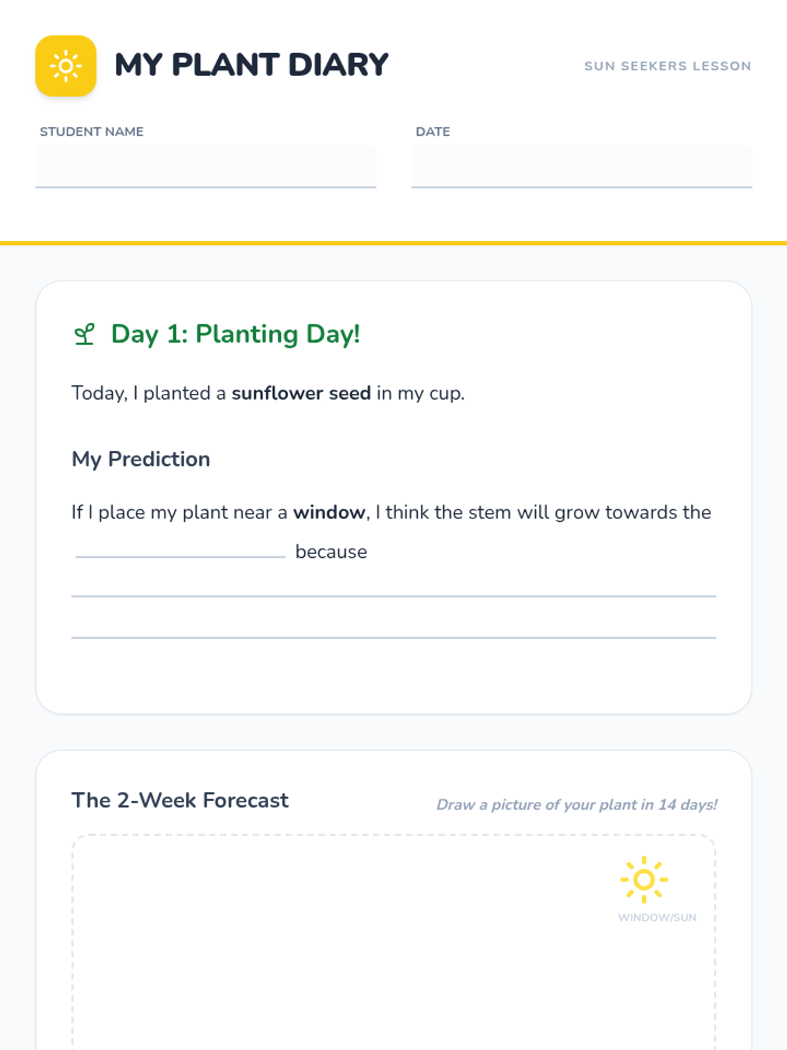Click the short blank before 'because'
Image resolution: width=787 pixels, height=1050 pixels.
tap(180, 550)
